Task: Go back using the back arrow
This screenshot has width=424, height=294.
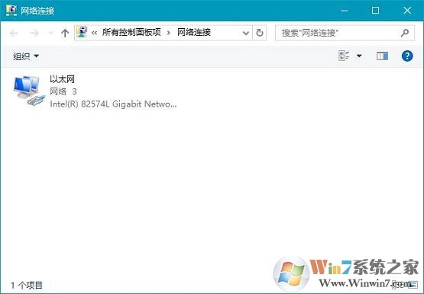Action: point(14,34)
